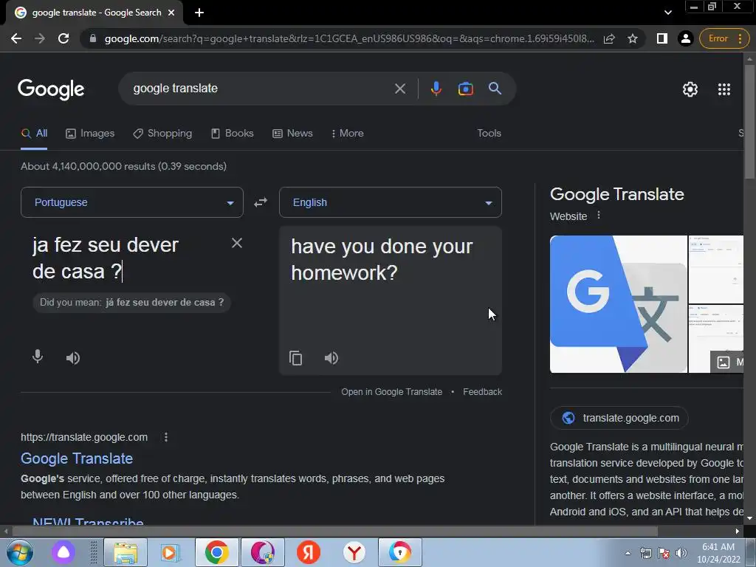This screenshot has height=567, width=756.
Task: Click the address bar URL
Action: coord(349,38)
